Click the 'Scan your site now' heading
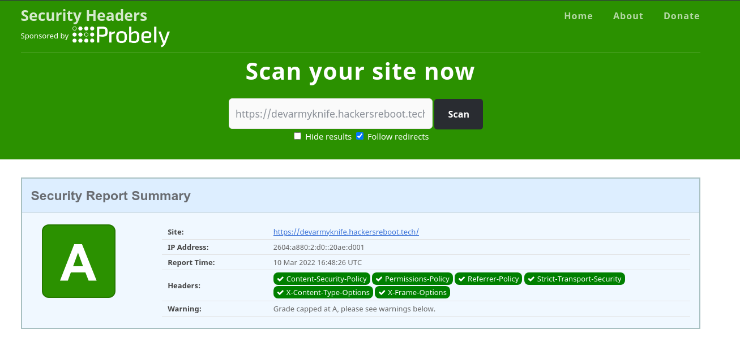The image size is (740, 338). pos(360,72)
